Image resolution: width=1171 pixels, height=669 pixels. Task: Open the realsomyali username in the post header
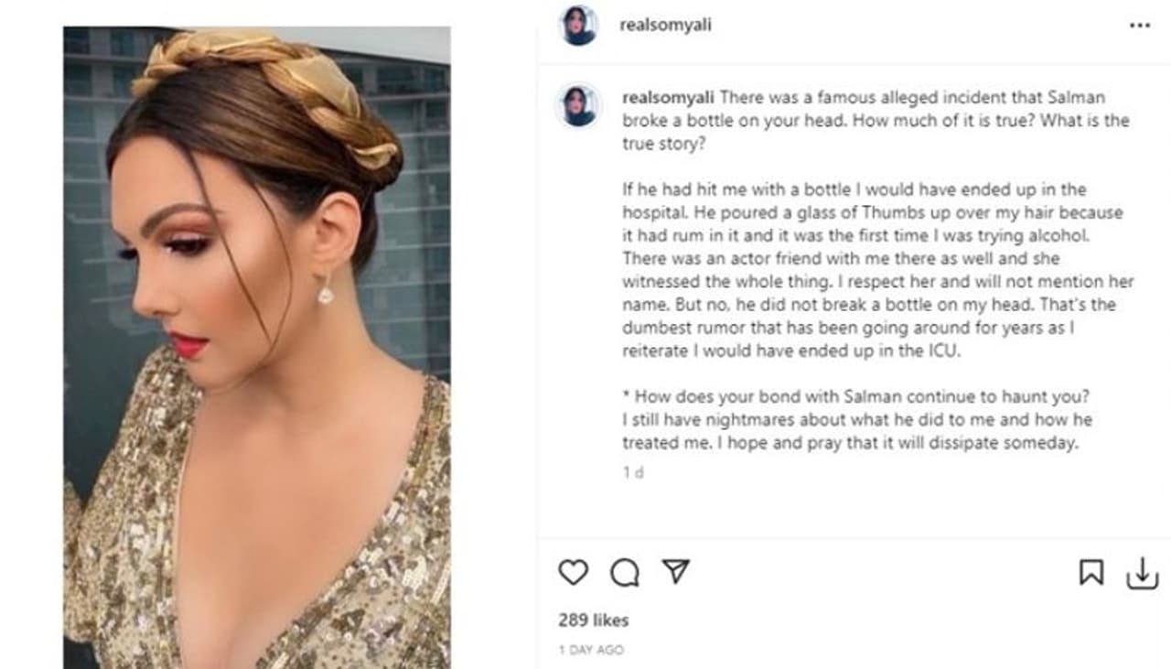click(665, 26)
